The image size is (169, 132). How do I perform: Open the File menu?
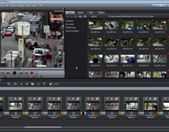2,5
